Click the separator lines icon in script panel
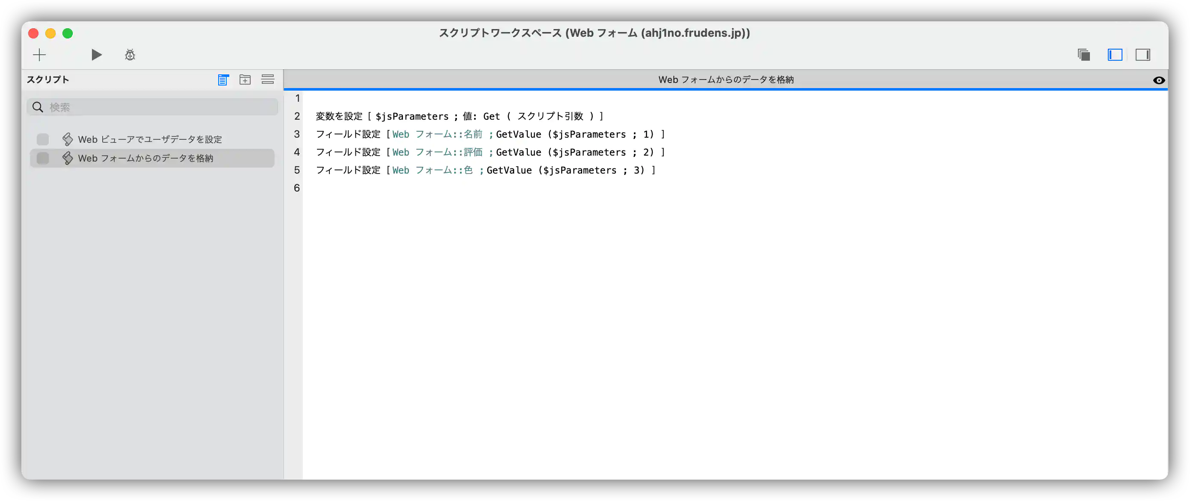1190x501 pixels. click(268, 80)
